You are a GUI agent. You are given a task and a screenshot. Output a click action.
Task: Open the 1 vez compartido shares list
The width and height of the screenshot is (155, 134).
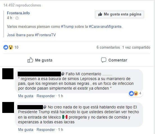pos(136,47)
